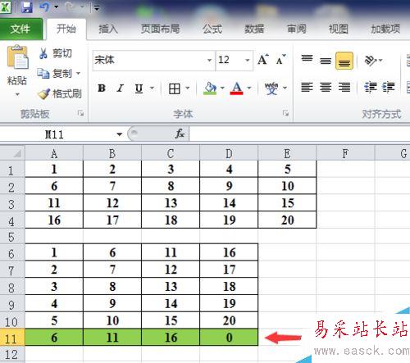The image size is (410, 363).
Task: Toggle Middle Align vertical alignment
Action: 326,61
